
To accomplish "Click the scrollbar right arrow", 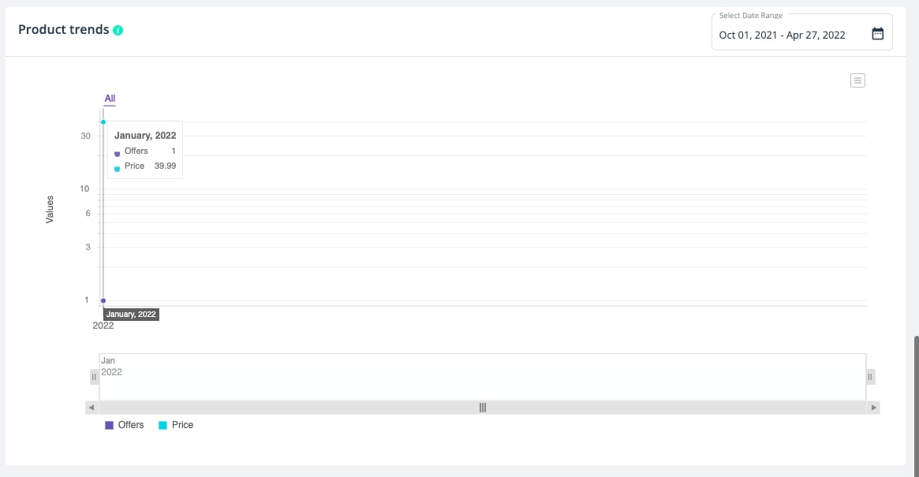I will click(873, 408).
